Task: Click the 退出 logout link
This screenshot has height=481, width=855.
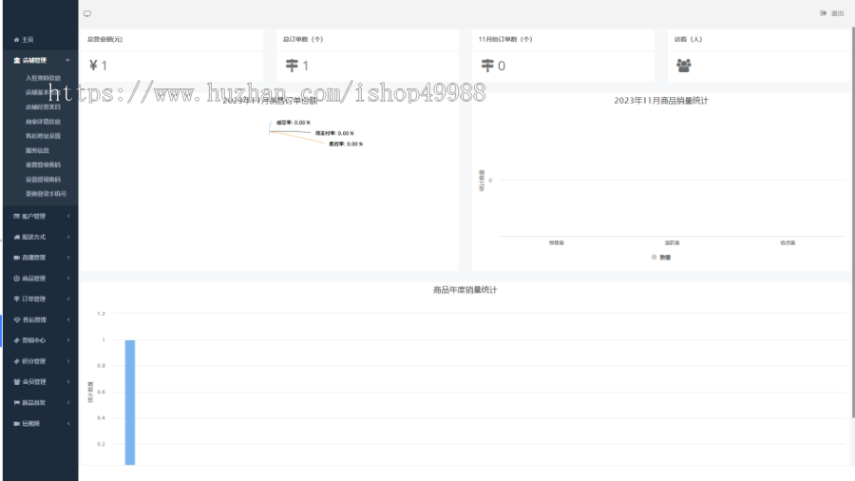Action: [837, 13]
